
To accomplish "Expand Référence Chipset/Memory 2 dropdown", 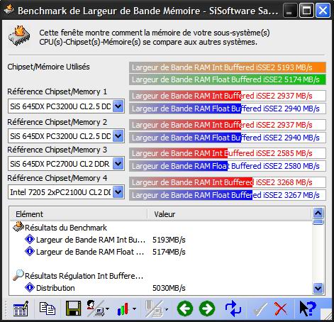I will click(x=118, y=136).
